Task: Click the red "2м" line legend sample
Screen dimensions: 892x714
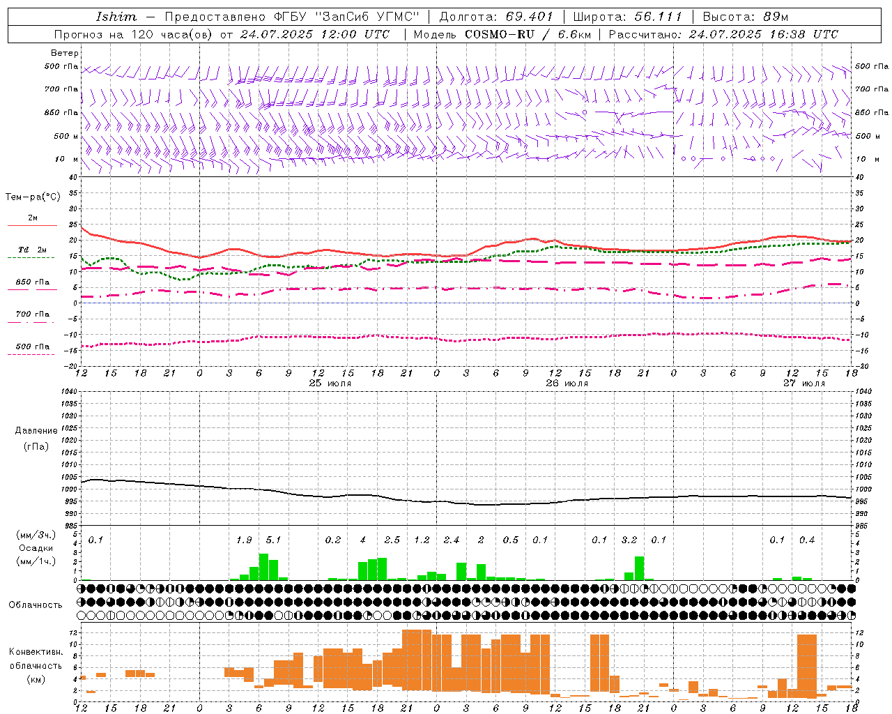Action: 32,226
